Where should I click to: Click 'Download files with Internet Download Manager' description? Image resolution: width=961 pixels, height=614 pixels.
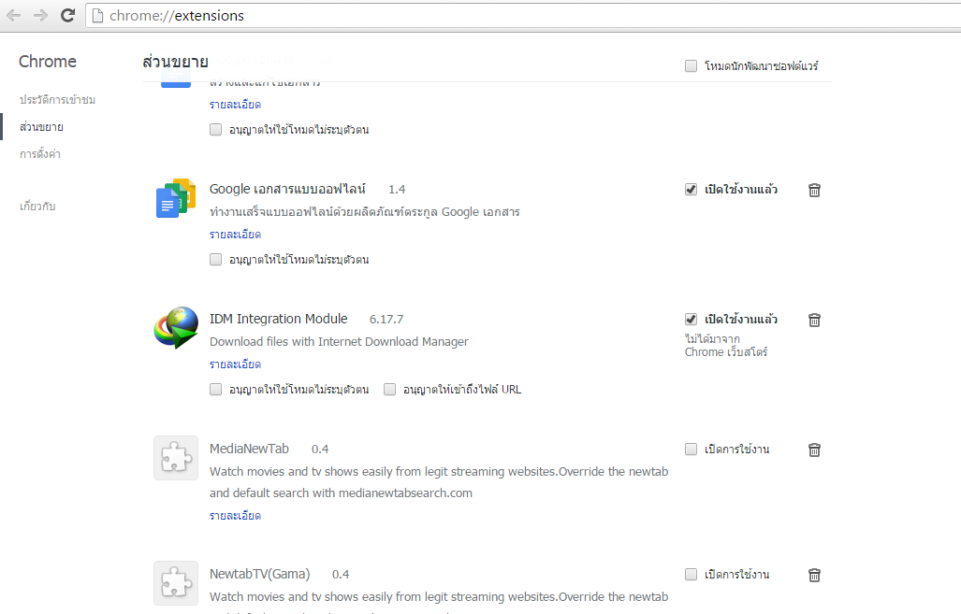pos(339,342)
